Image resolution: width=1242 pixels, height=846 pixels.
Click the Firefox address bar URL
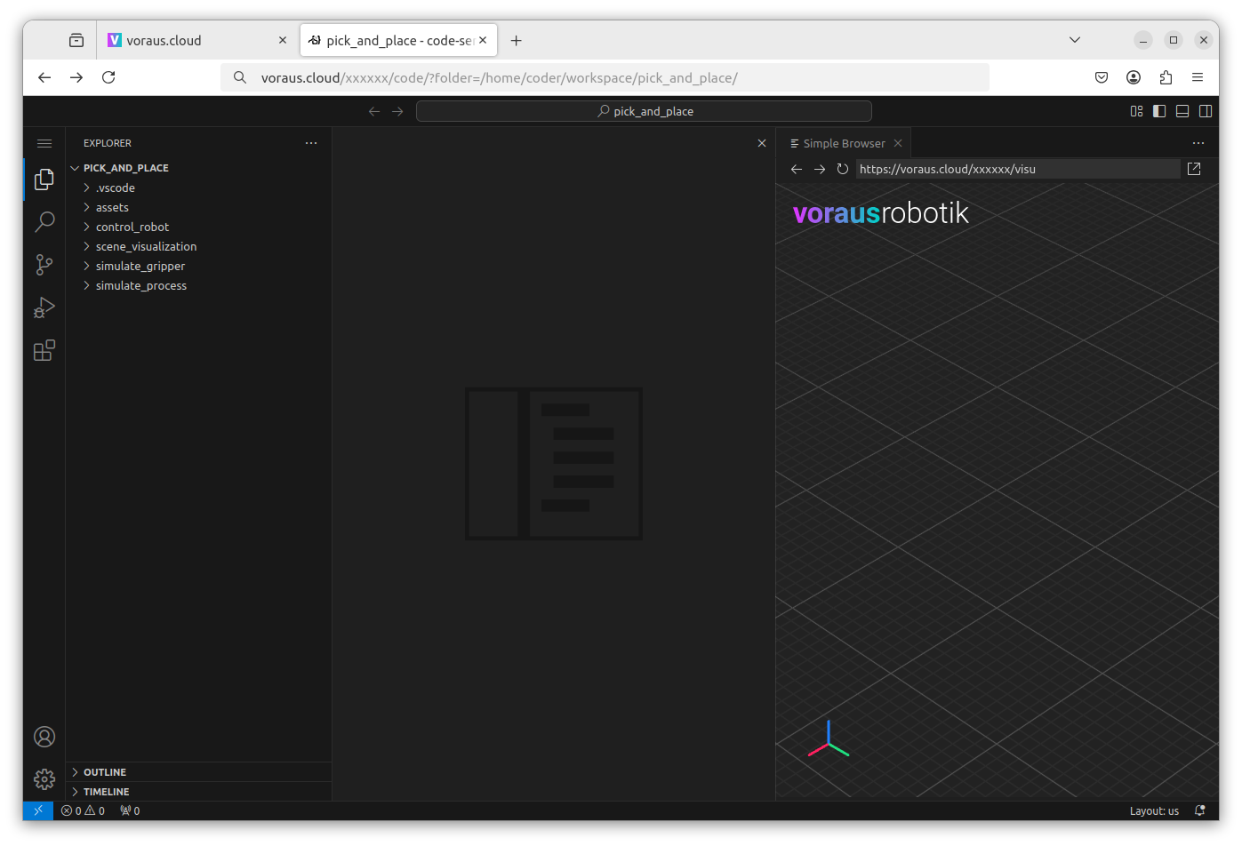coord(605,77)
